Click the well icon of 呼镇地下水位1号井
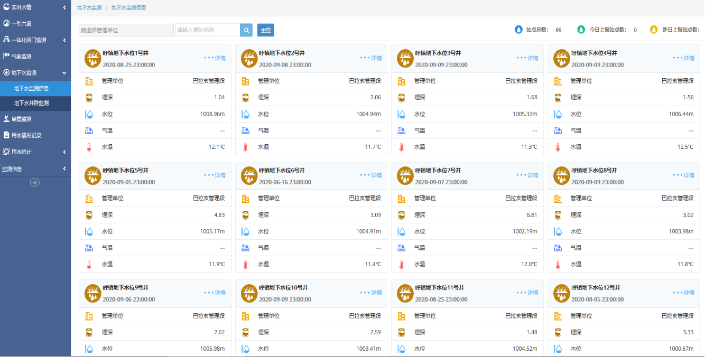705x357 pixels. pyautogui.click(x=93, y=58)
